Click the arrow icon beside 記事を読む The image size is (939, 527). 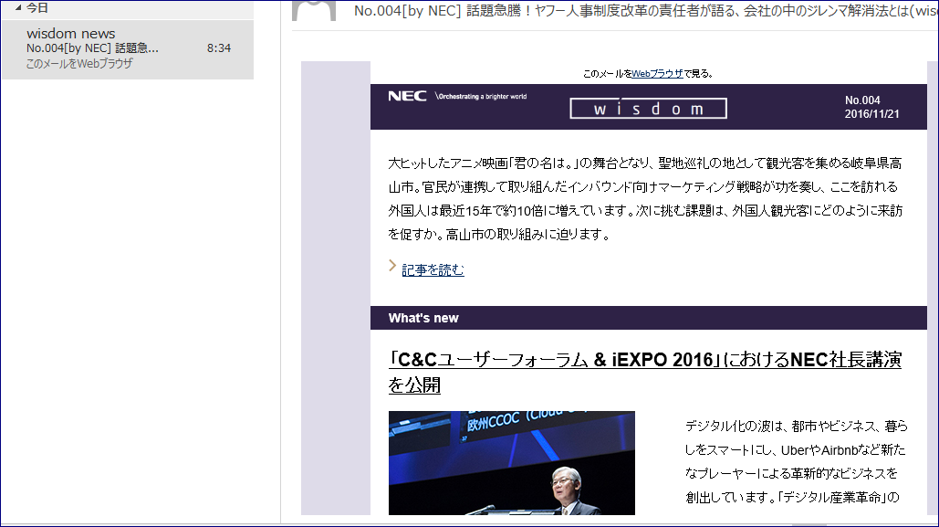pyautogui.click(x=392, y=266)
